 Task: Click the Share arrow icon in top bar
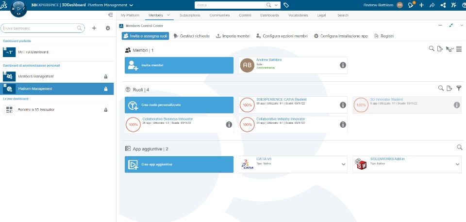click(432, 5)
